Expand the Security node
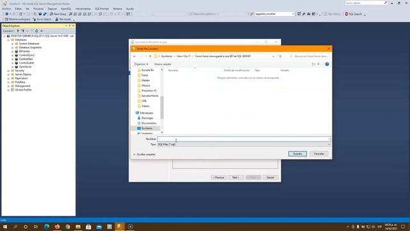 click(8, 71)
